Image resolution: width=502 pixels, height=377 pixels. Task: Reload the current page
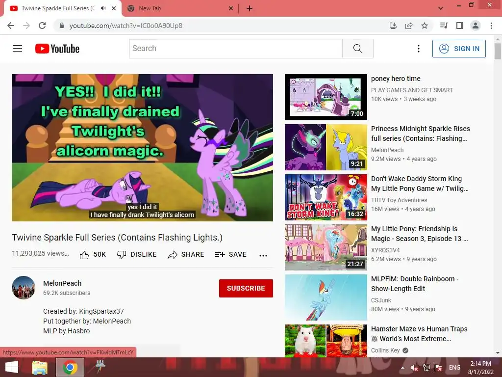coord(42,26)
